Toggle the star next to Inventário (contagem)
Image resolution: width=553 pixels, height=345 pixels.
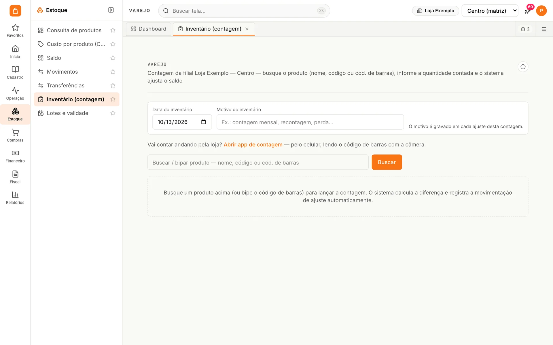[x=113, y=99]
